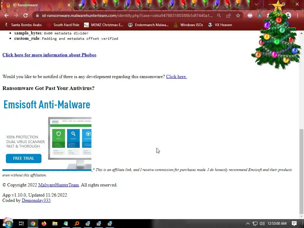Open a new browser tab
304x228 pixels.
[80, 5]
